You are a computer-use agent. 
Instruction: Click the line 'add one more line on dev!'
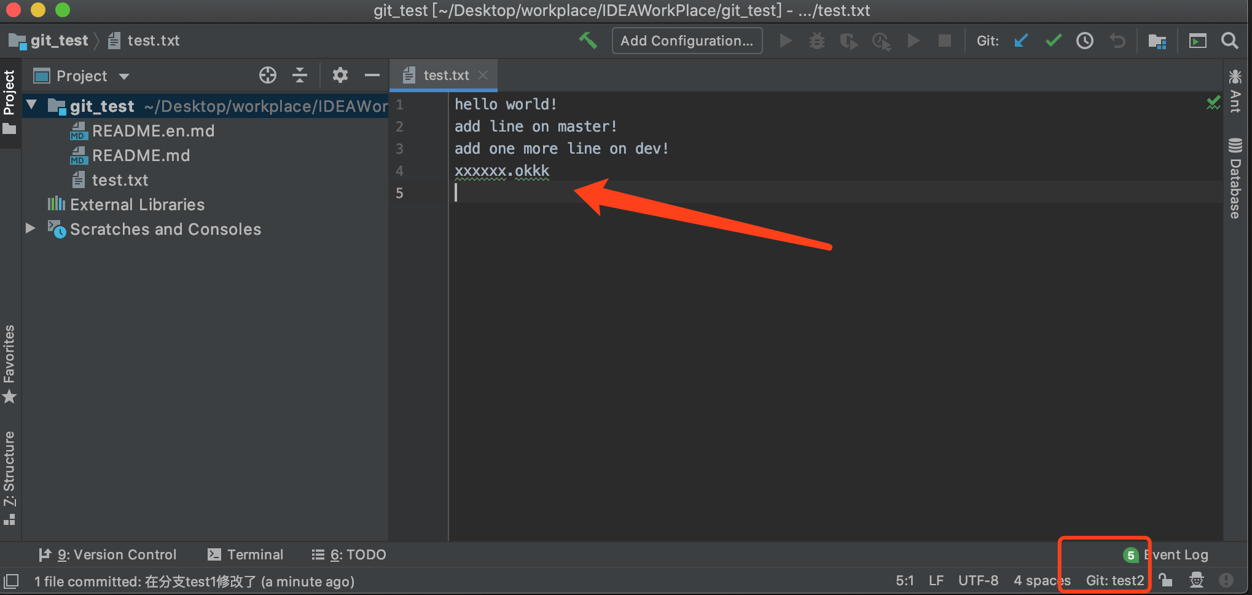coord(561,148)
